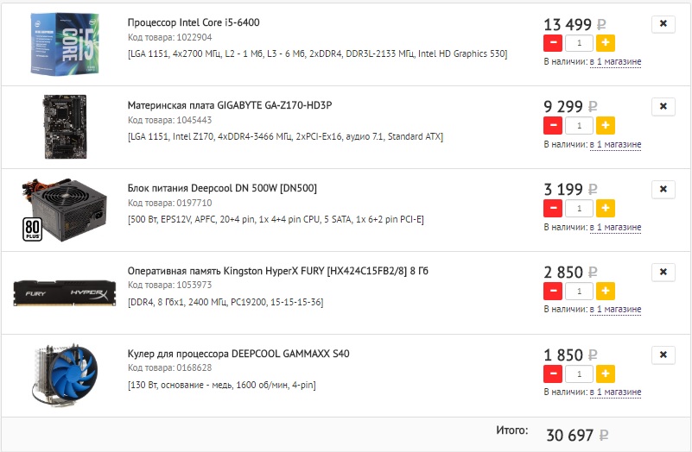Remove Intel Core i5-6400 from cart
Screen dimensions: 692x452
click(x=663, y=24)
